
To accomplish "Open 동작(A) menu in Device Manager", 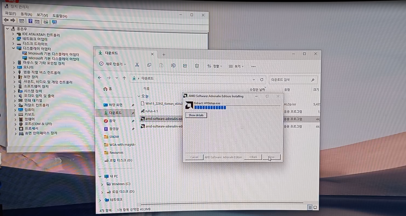I will (x=26, y=14).
